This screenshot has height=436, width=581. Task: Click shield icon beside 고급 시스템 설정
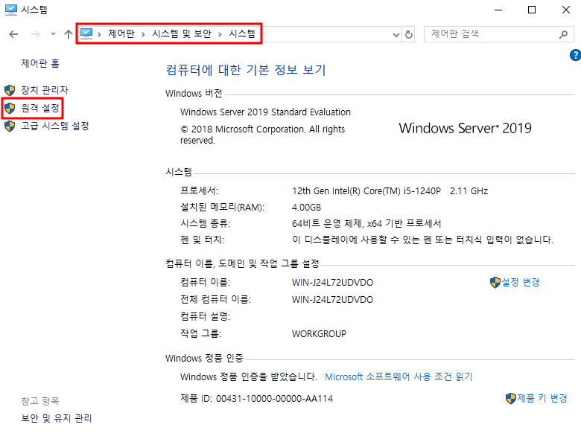(x=10, y=126)
